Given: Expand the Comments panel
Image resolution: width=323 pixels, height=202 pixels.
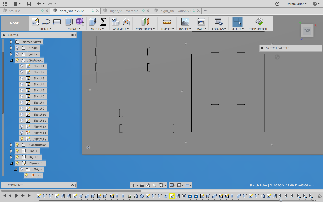Looking at the screenshot, I should pos(72,185).
